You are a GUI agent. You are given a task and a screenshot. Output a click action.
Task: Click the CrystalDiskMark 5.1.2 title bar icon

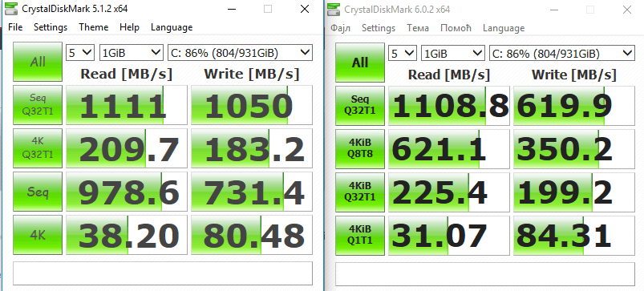[10, 9]
